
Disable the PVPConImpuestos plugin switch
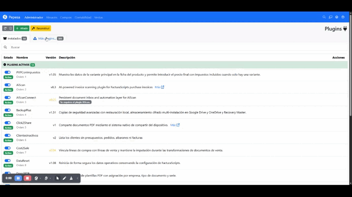tap(8, 72)
